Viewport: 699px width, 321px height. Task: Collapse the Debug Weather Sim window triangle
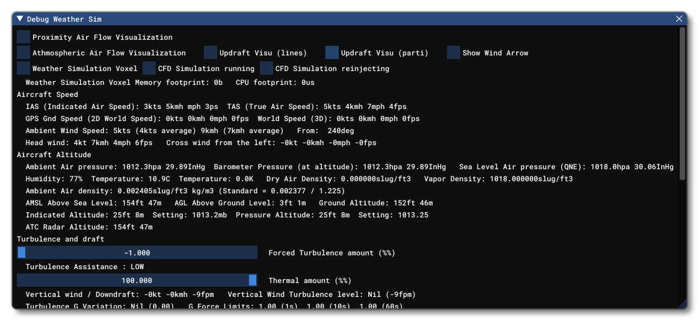point(20,19)
